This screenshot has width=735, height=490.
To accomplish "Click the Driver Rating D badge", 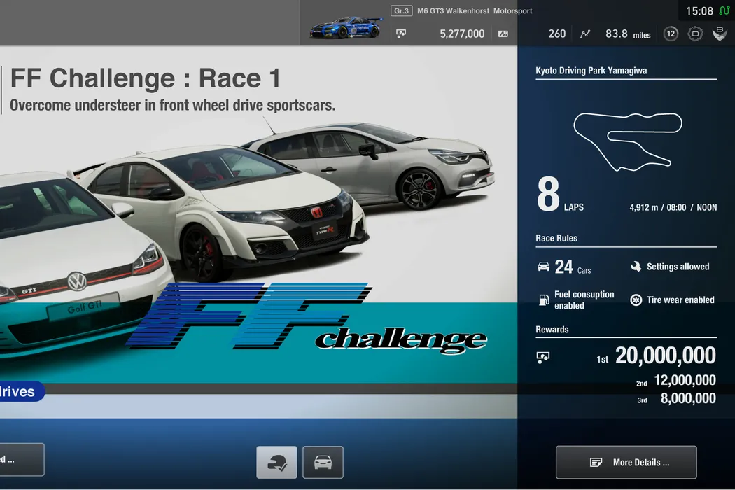I will click(695, 34).
